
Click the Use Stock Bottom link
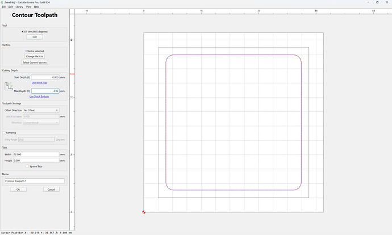click(x=39, y=96)
